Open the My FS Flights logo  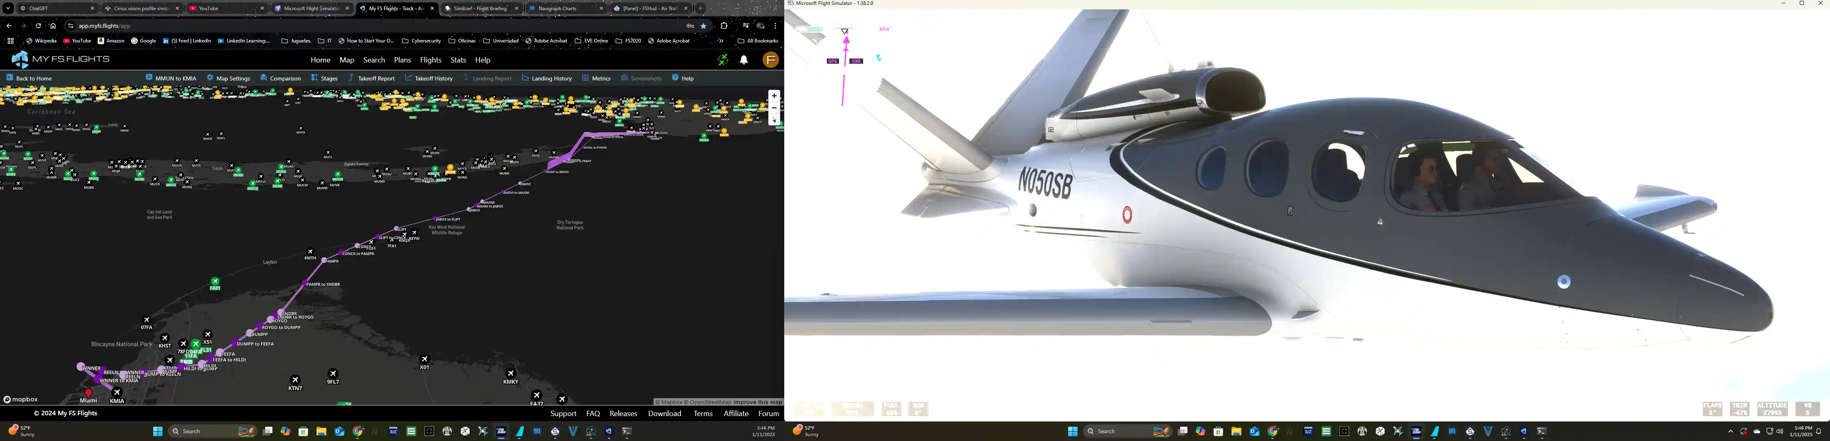click(x=61, y=60)
